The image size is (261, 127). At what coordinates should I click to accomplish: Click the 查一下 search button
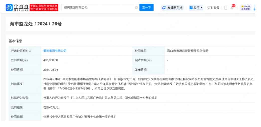(146, 8)
